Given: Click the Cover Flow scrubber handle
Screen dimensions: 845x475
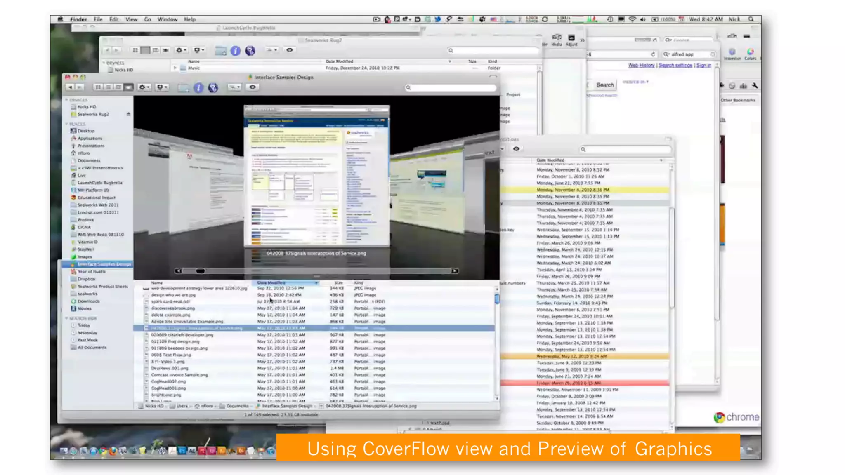Looking at the screenshot, I should tap(200, 271).
